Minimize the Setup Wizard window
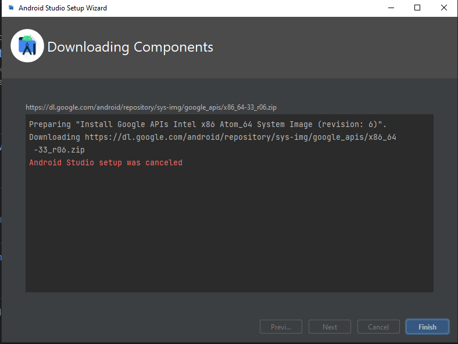 pos(391,8)
